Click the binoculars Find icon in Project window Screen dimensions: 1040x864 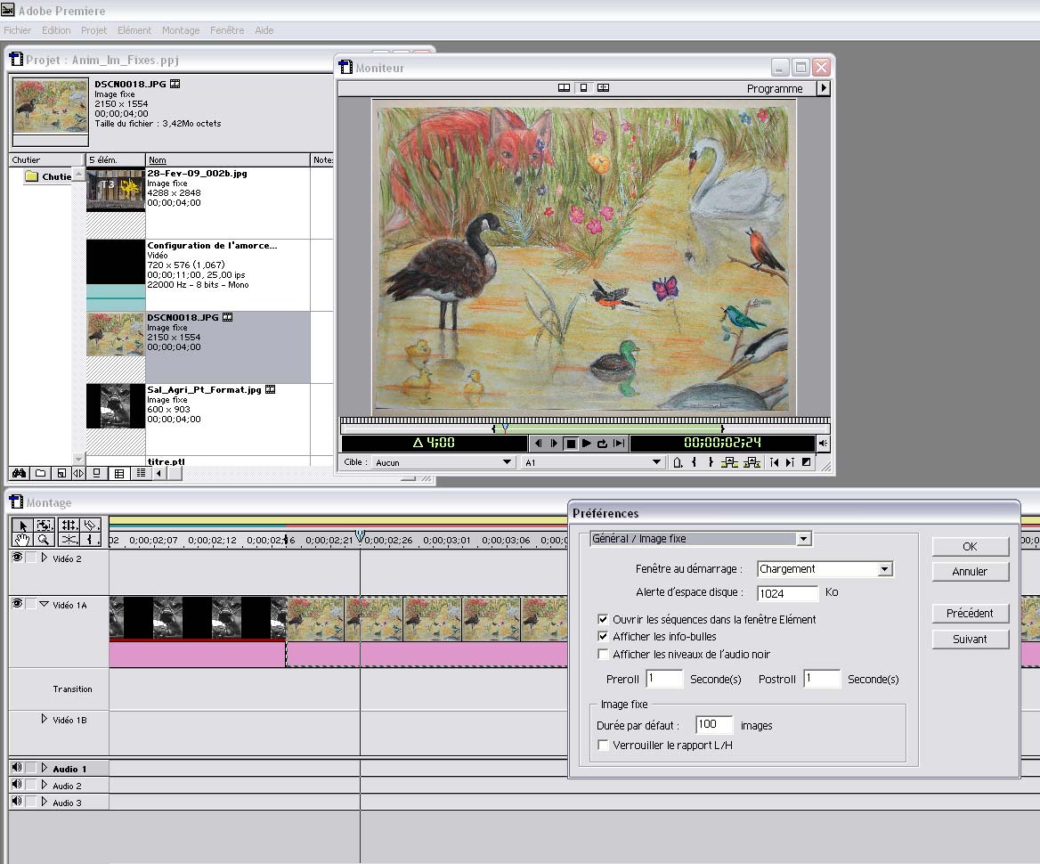click(20, 473)
